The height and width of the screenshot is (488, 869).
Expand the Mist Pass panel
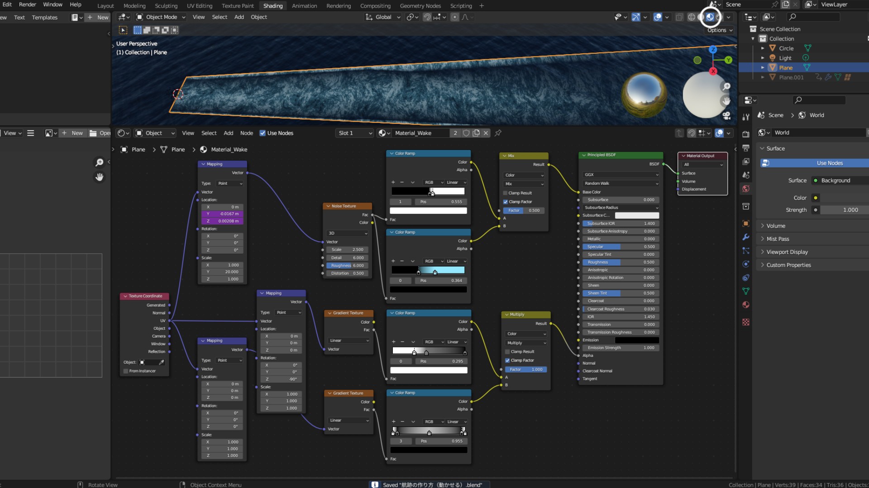click(777, 239)
